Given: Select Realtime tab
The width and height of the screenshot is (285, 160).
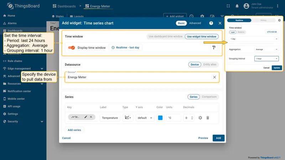Looking at the screenshot, I should click(239, 20).
